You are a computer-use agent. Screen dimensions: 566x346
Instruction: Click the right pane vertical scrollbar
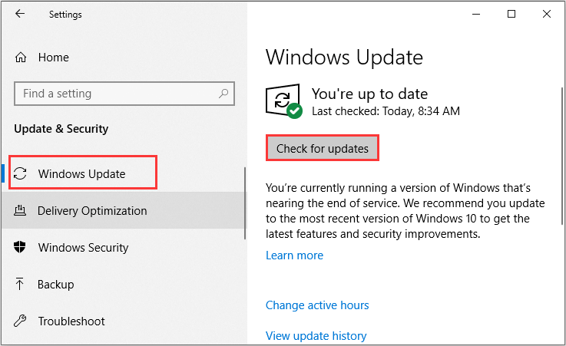(562, 156)
